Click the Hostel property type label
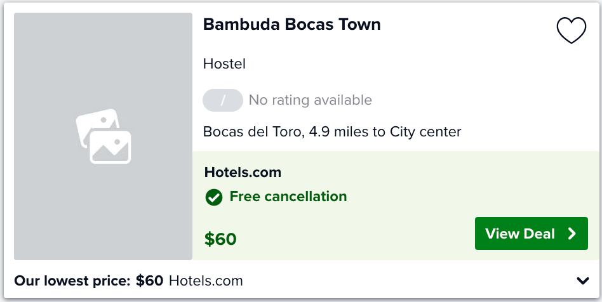The height and width of the screenshot is (302, 602). (224, 63)
